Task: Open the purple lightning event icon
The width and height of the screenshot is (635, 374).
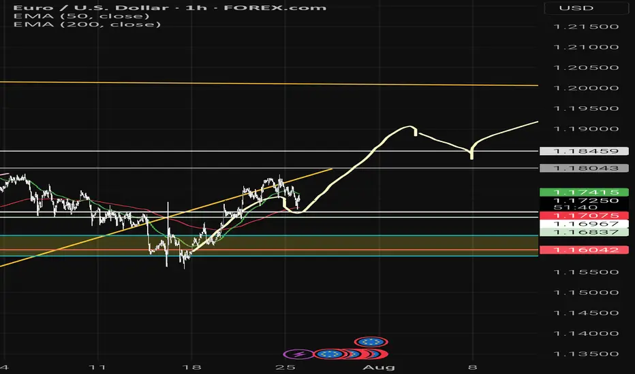Action: (298, 354)
